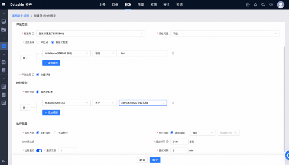This screenshot has height=165, width=289.
Task: Choose 手动执行 execution mode
Action: (56, 133)
